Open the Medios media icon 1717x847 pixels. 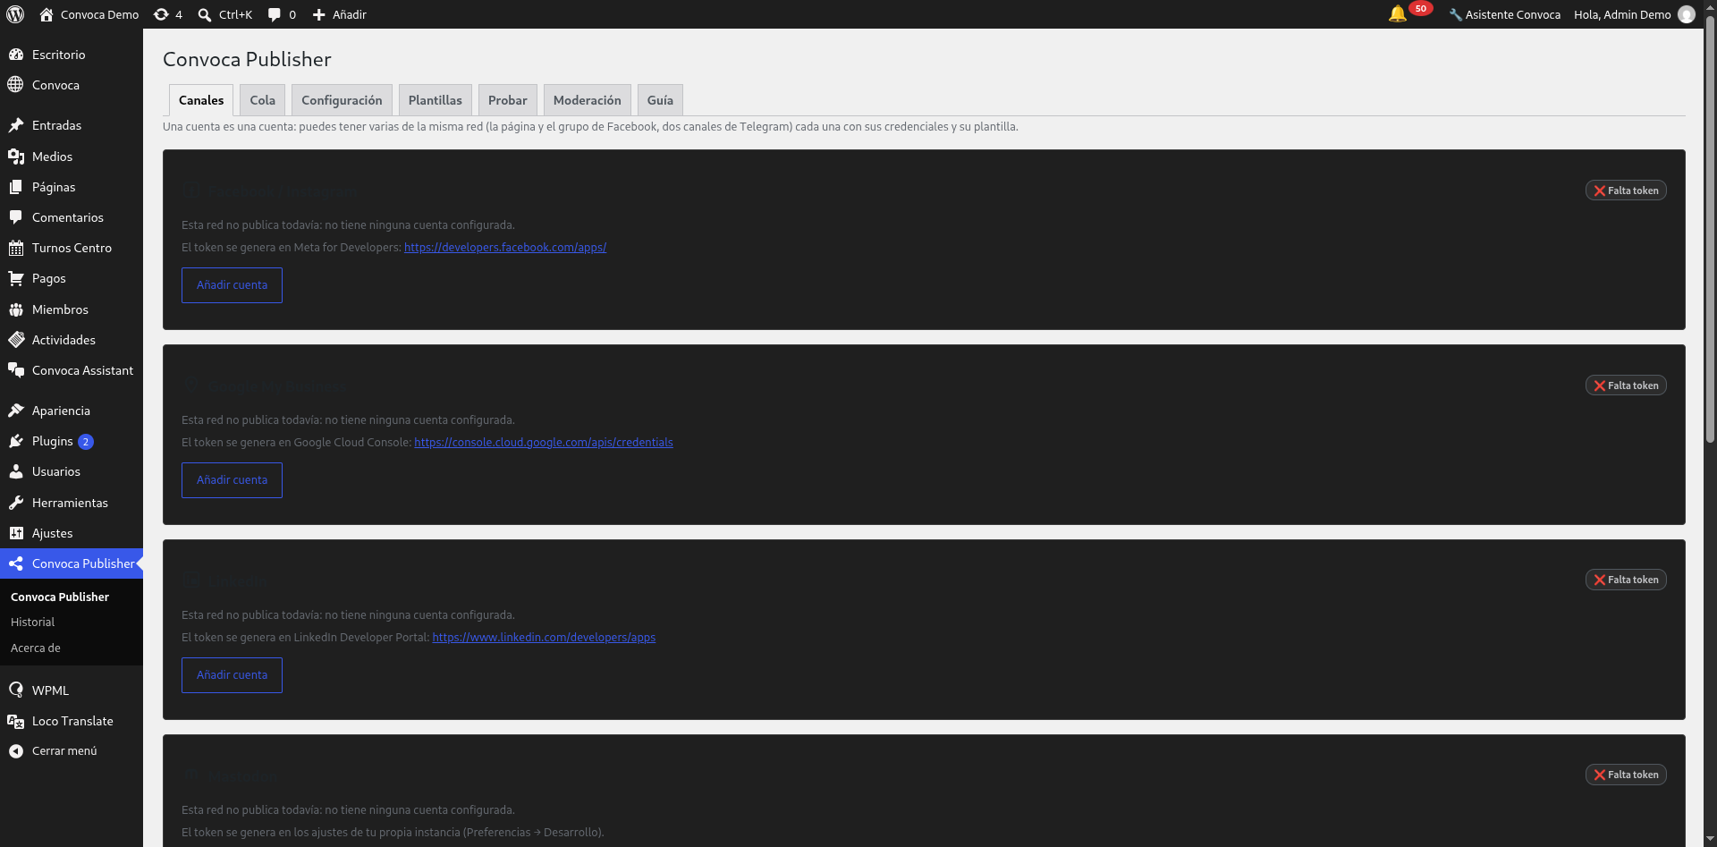(16, 157)
